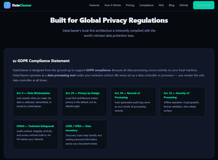Select the Art. 30 Records of Processing title
This screenshot has height=160, width=218.
coord(127,95)
